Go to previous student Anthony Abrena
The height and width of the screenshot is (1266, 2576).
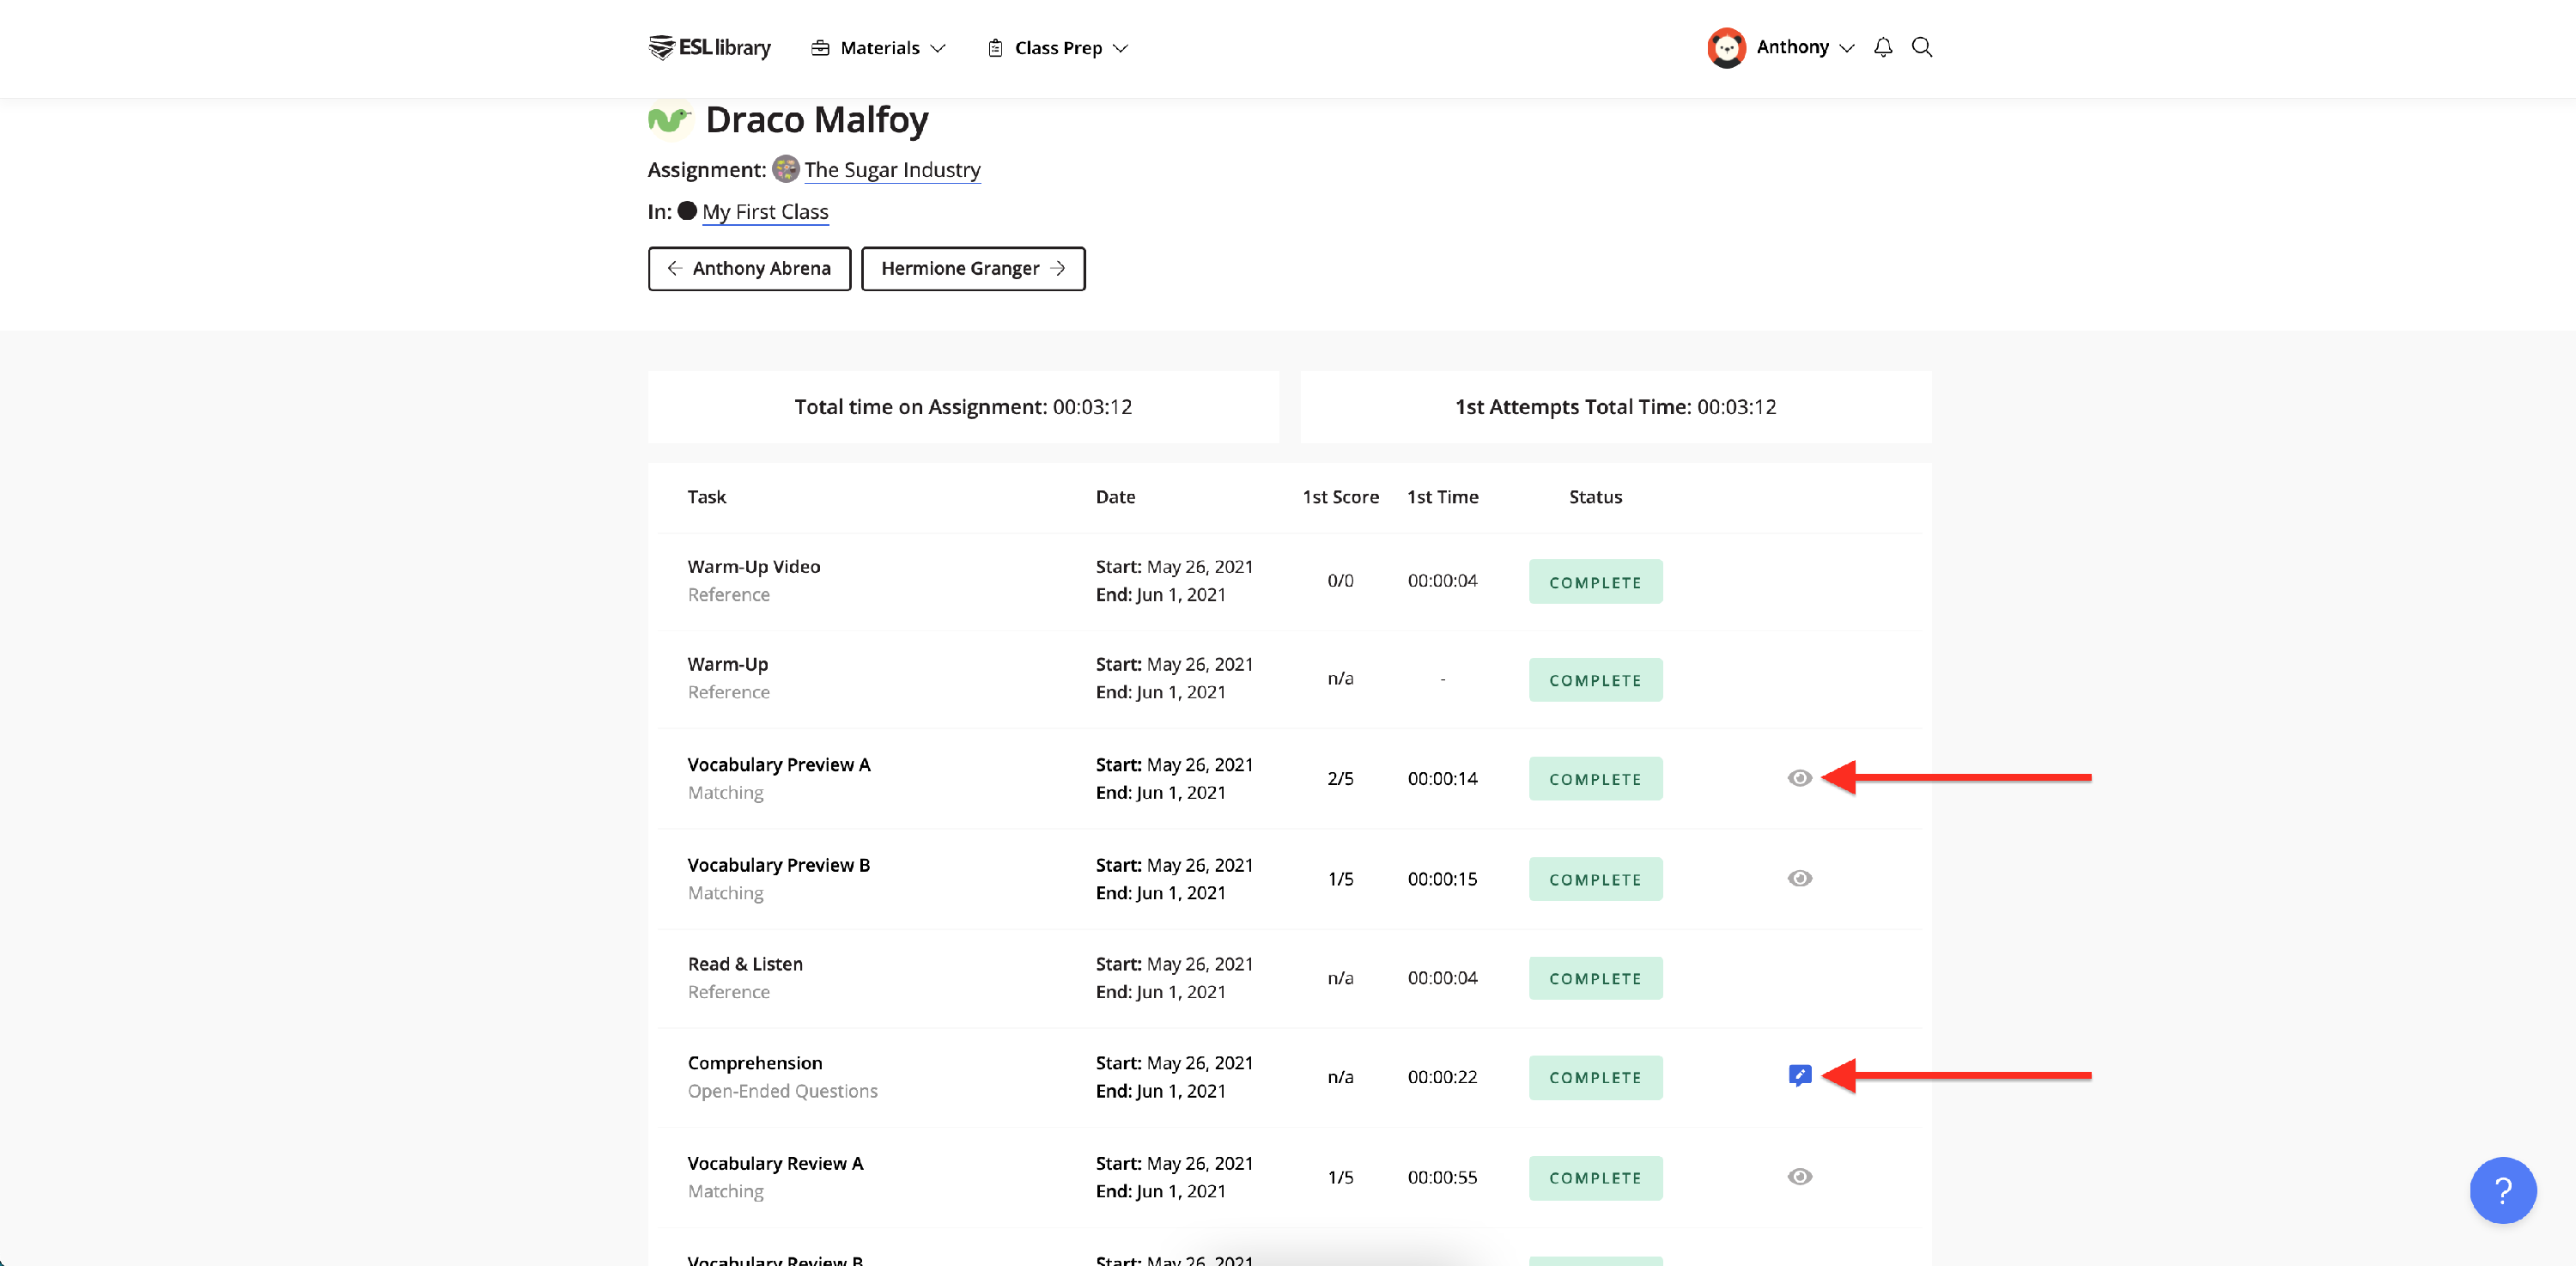click(749, 268)
